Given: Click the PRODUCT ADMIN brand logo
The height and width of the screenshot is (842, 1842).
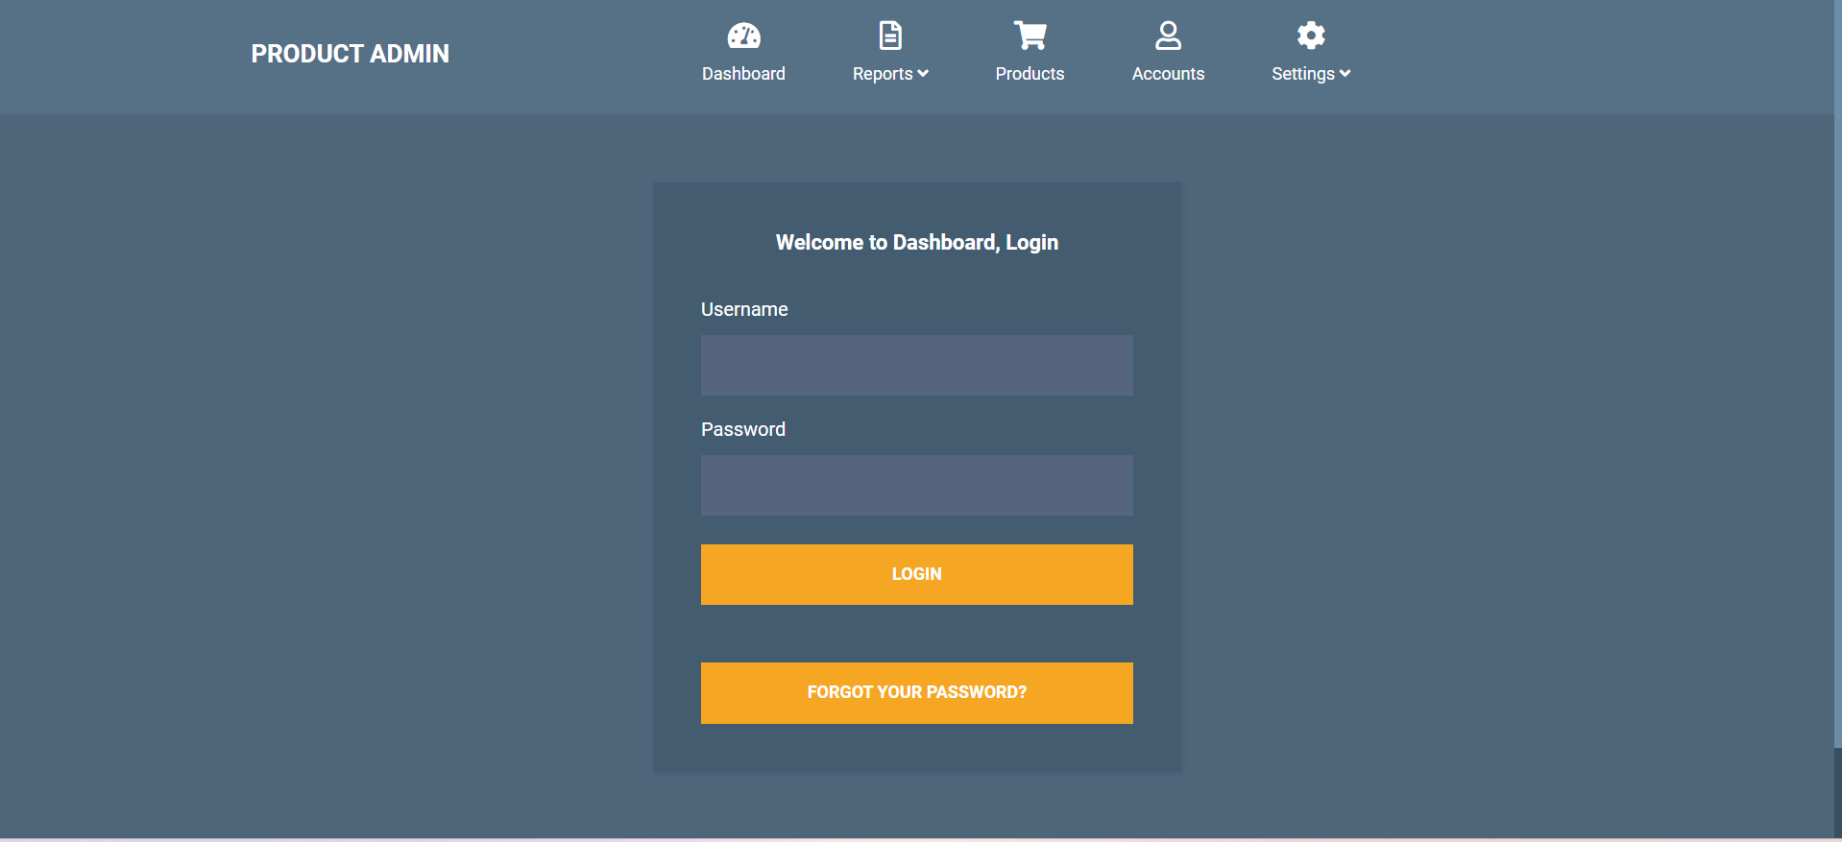Looking at the screenshot, I should 350,54.
